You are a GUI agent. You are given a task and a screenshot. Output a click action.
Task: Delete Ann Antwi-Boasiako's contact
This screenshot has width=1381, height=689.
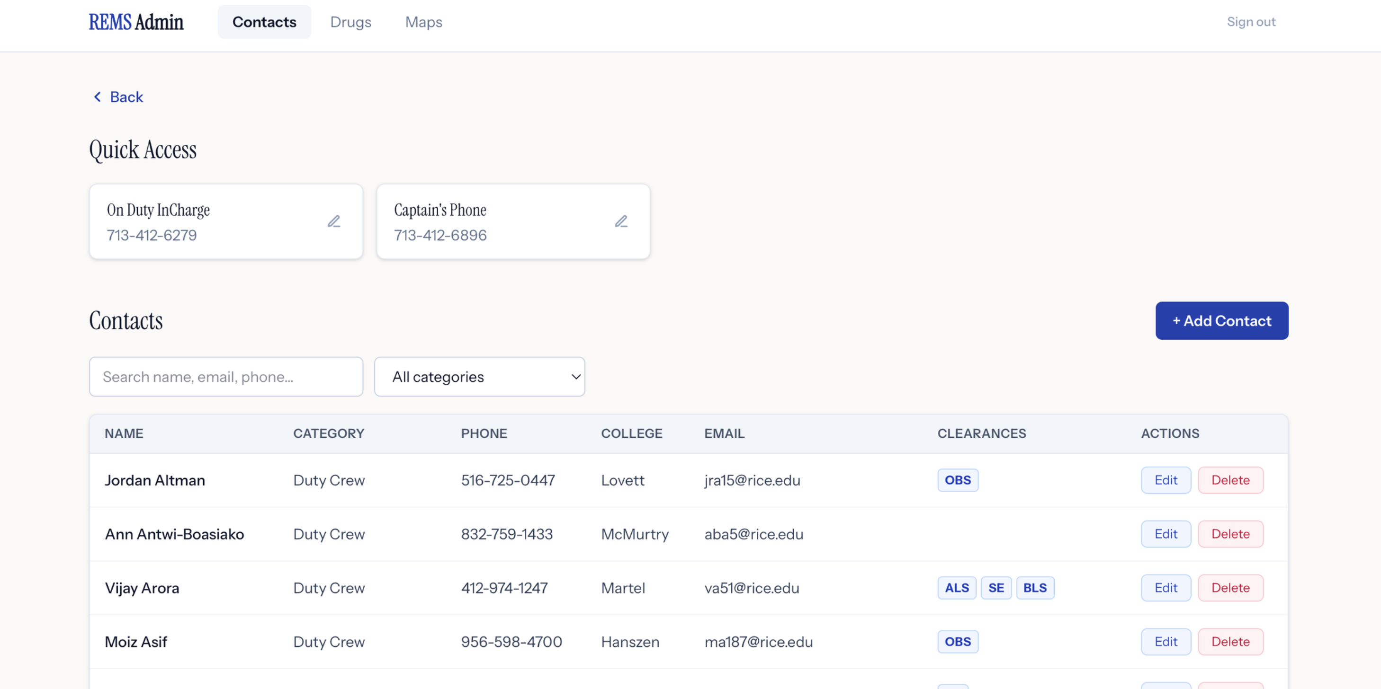tap(1230, 534)
